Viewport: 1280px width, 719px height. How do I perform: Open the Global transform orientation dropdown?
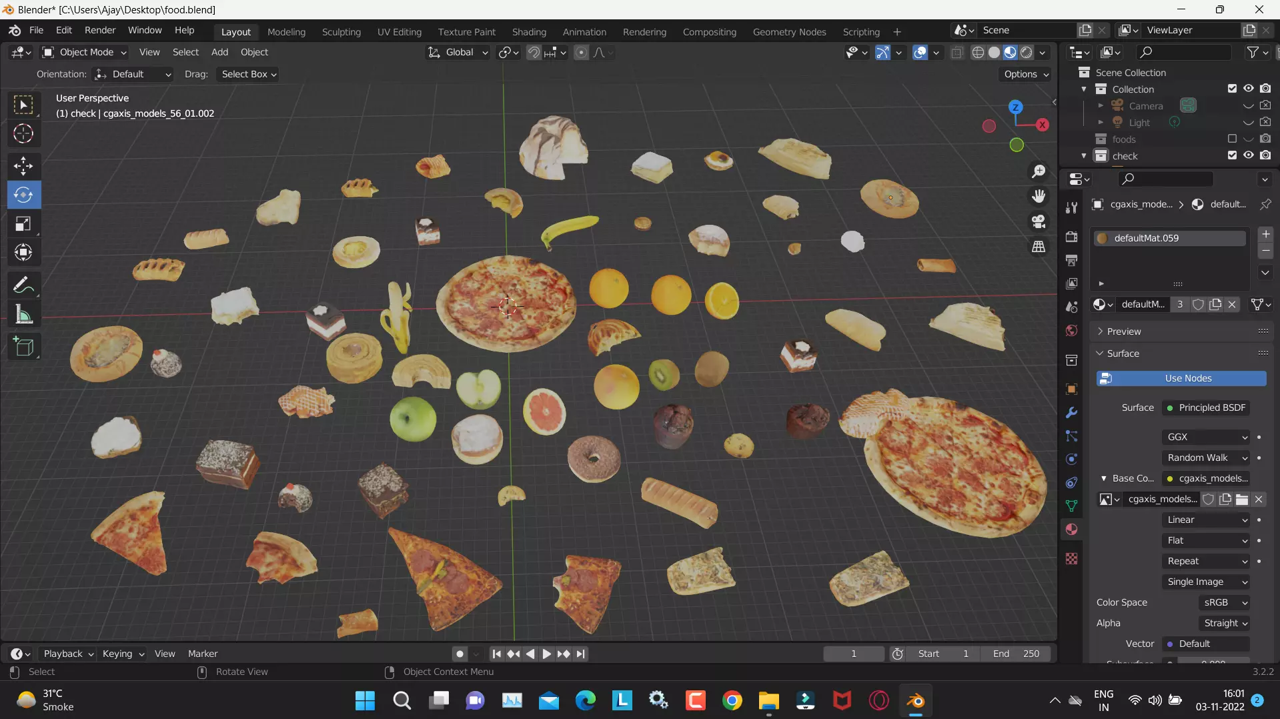[x=458, y=52]
